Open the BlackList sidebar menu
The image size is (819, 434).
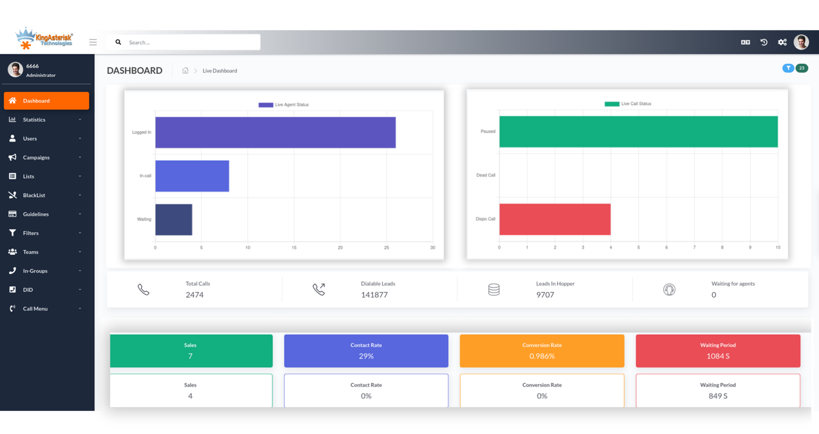click(34, 196)
